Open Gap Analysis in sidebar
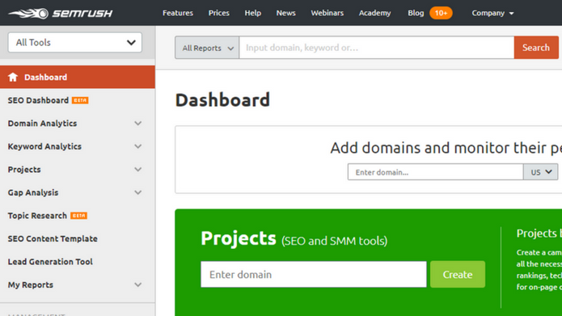This screenshot has width=562, height=316. (33, 192)
